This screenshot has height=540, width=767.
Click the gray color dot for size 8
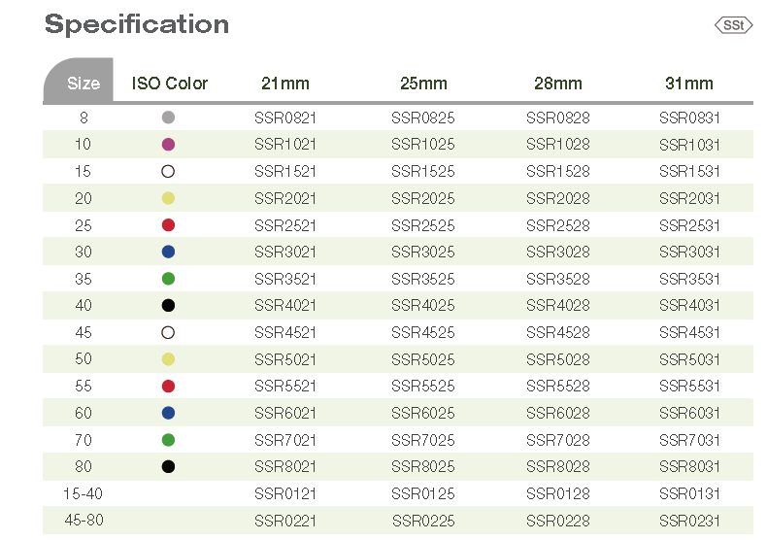pos(168,118)
